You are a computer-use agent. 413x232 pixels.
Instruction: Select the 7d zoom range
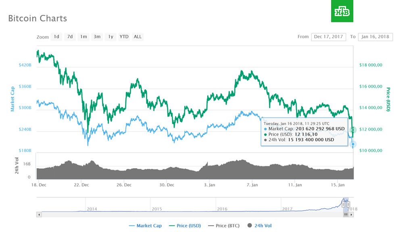[x=70, y=37]
